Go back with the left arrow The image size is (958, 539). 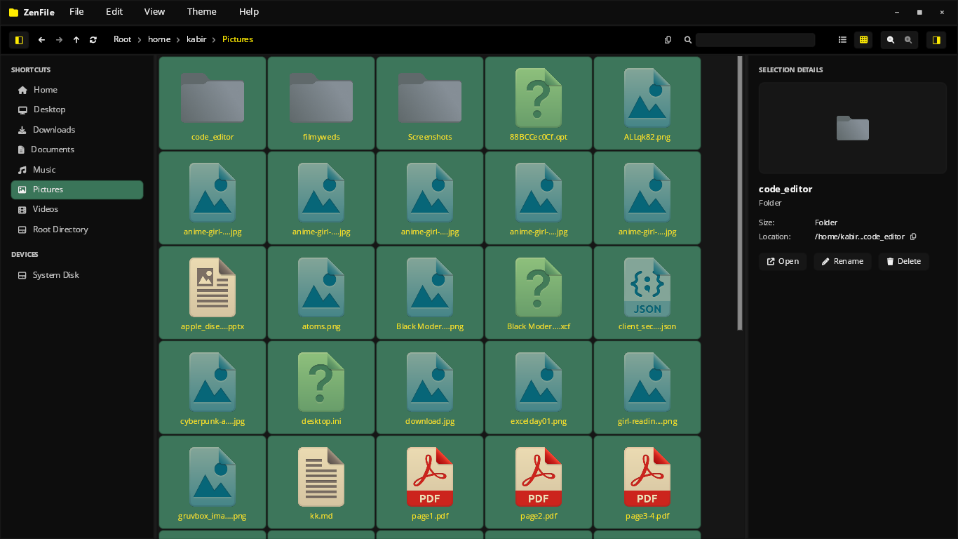click(41, 40)
